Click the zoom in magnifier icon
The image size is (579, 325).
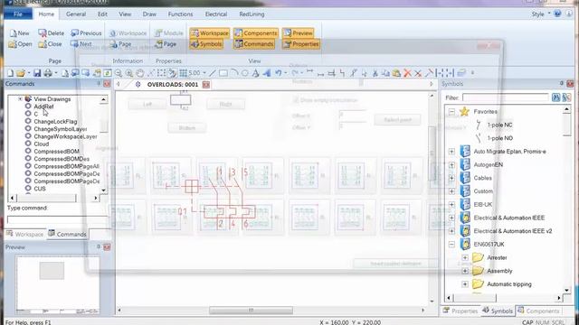click(129, 73)
